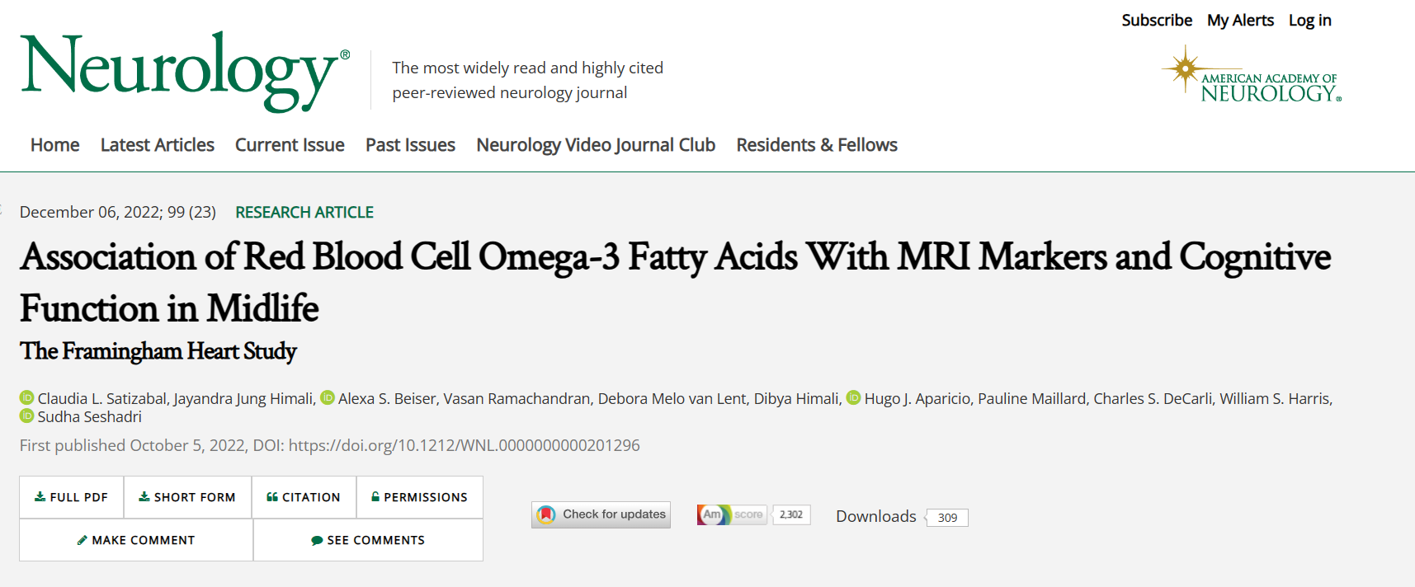The image size is (1415, 587).
Task: Click the Altmetric score value 2,302
Action: 791,514
